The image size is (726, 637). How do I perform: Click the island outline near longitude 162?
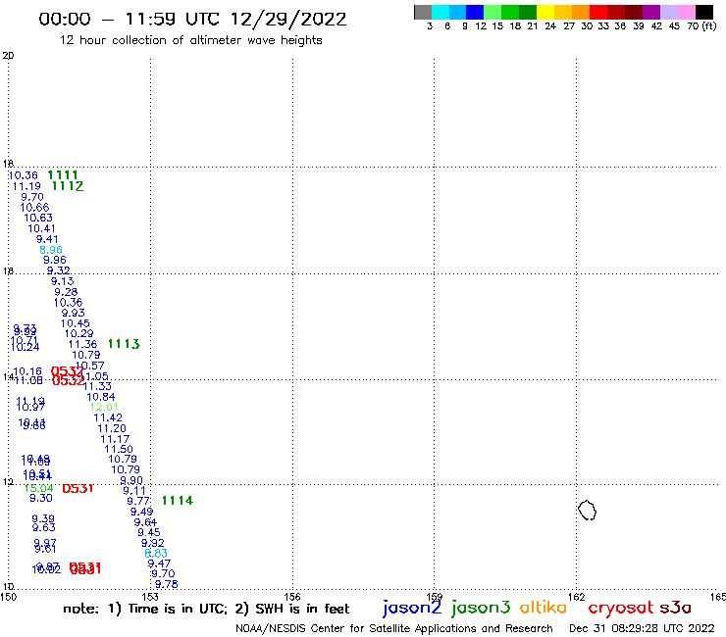pos(587,511)
